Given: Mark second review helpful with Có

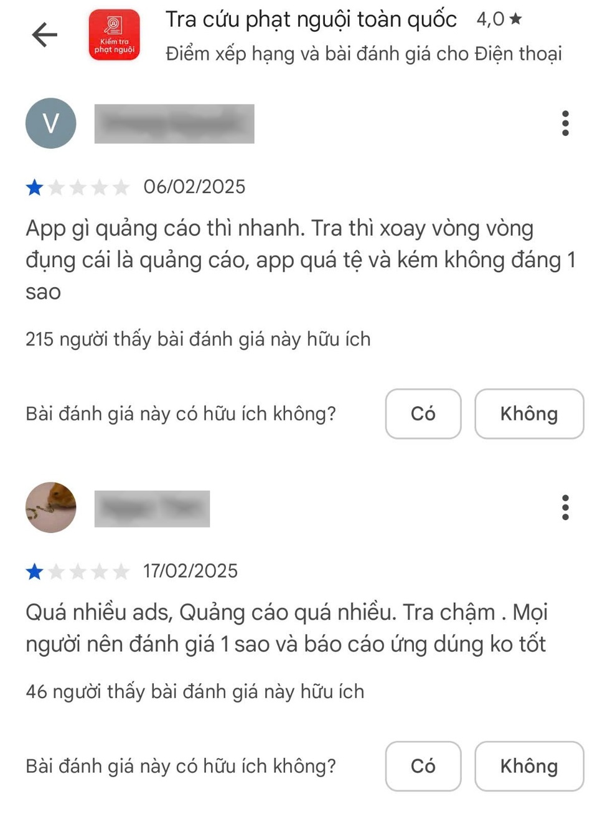Looking at the screenshot, I should click(x=423, y=766).
